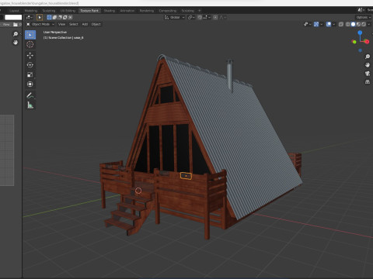Open the Select menu
This screenshot has width=373, height=279.
[74, 24]
